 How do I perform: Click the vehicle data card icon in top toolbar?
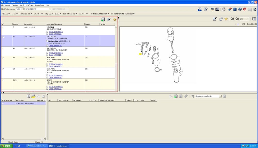[200, 9]
